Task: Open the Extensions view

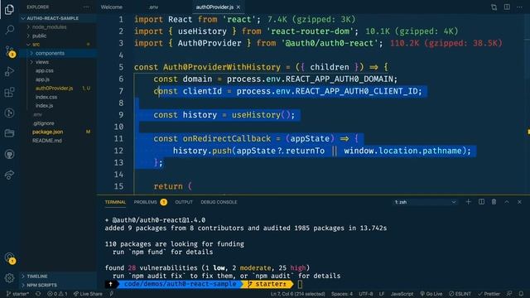Action: [x=9, y=92]
